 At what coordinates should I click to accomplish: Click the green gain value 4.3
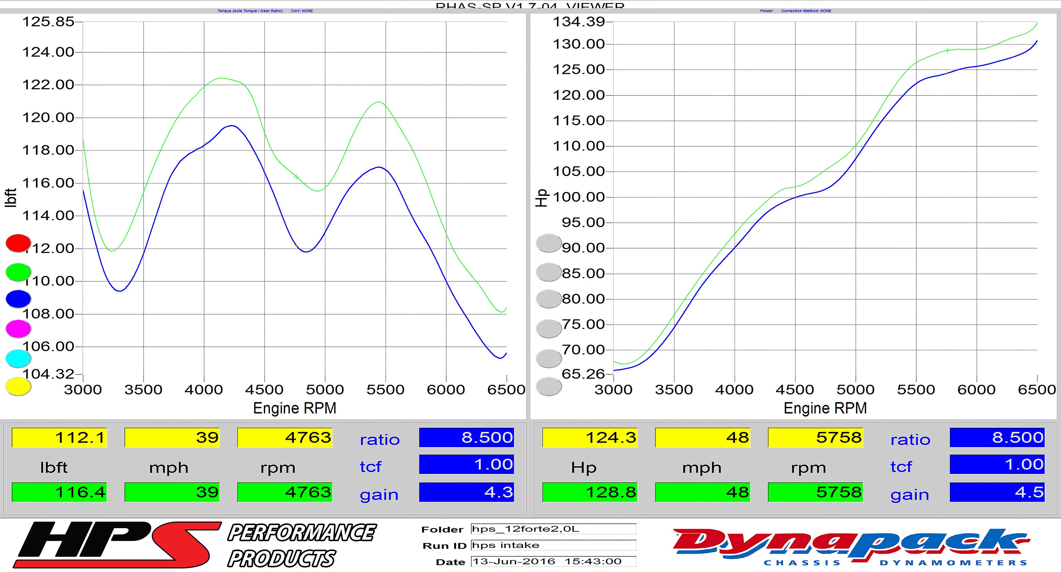466,492
